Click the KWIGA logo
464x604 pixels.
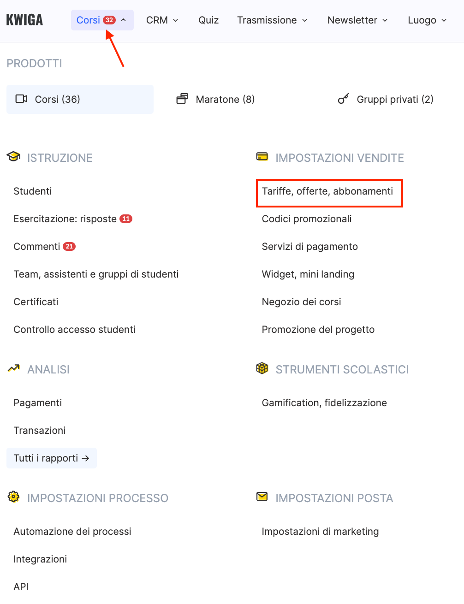tap(24, 20)
